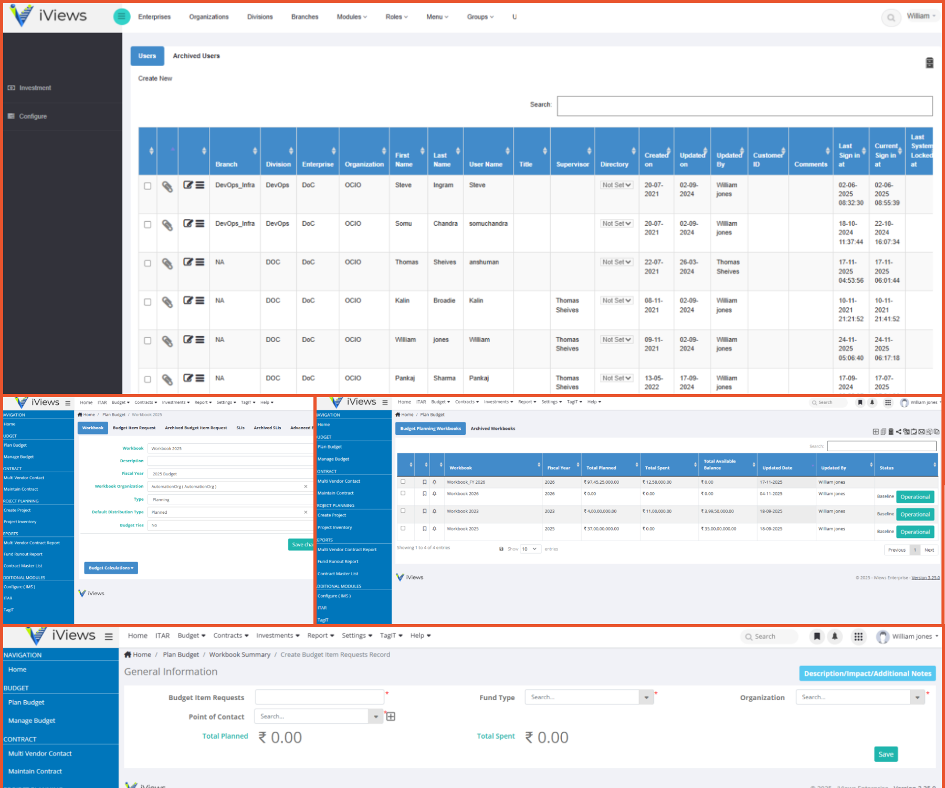
Task: Select the Users tab
Action: pyautogui.click(x=147, y=56)
